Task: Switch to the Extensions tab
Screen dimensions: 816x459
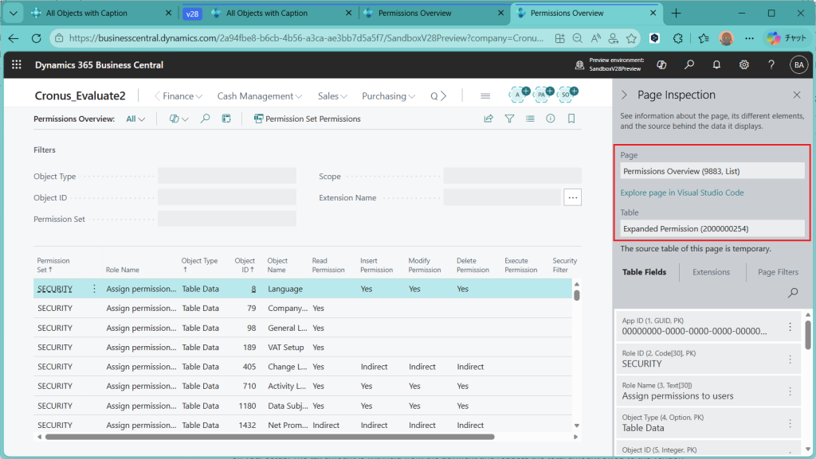Action: (711, 272)
